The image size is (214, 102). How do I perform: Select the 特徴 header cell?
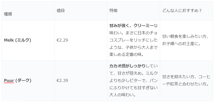tap(113, 11)
